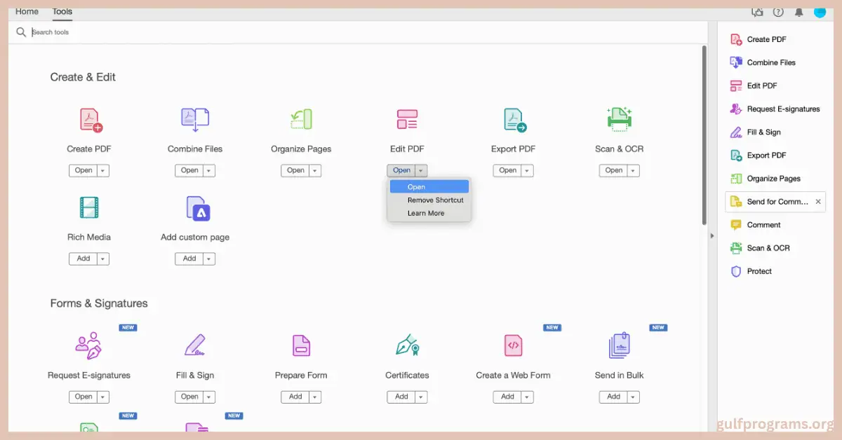The image size is (842, 440).
Task: Select the Scan & OCR tool icon
Action: point(619,119)
